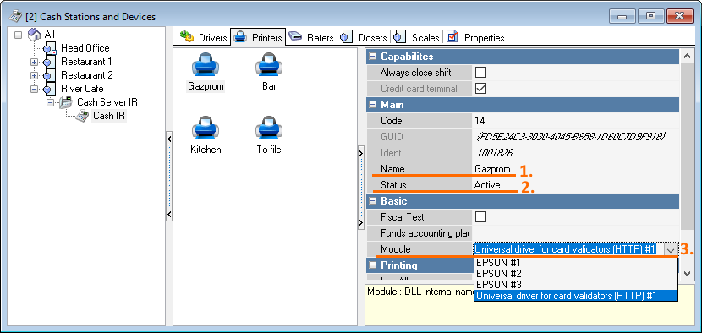Screen dimensions: 702x333
Task: Collapse the Printing properties section
Action: click(x=372, y=265)
